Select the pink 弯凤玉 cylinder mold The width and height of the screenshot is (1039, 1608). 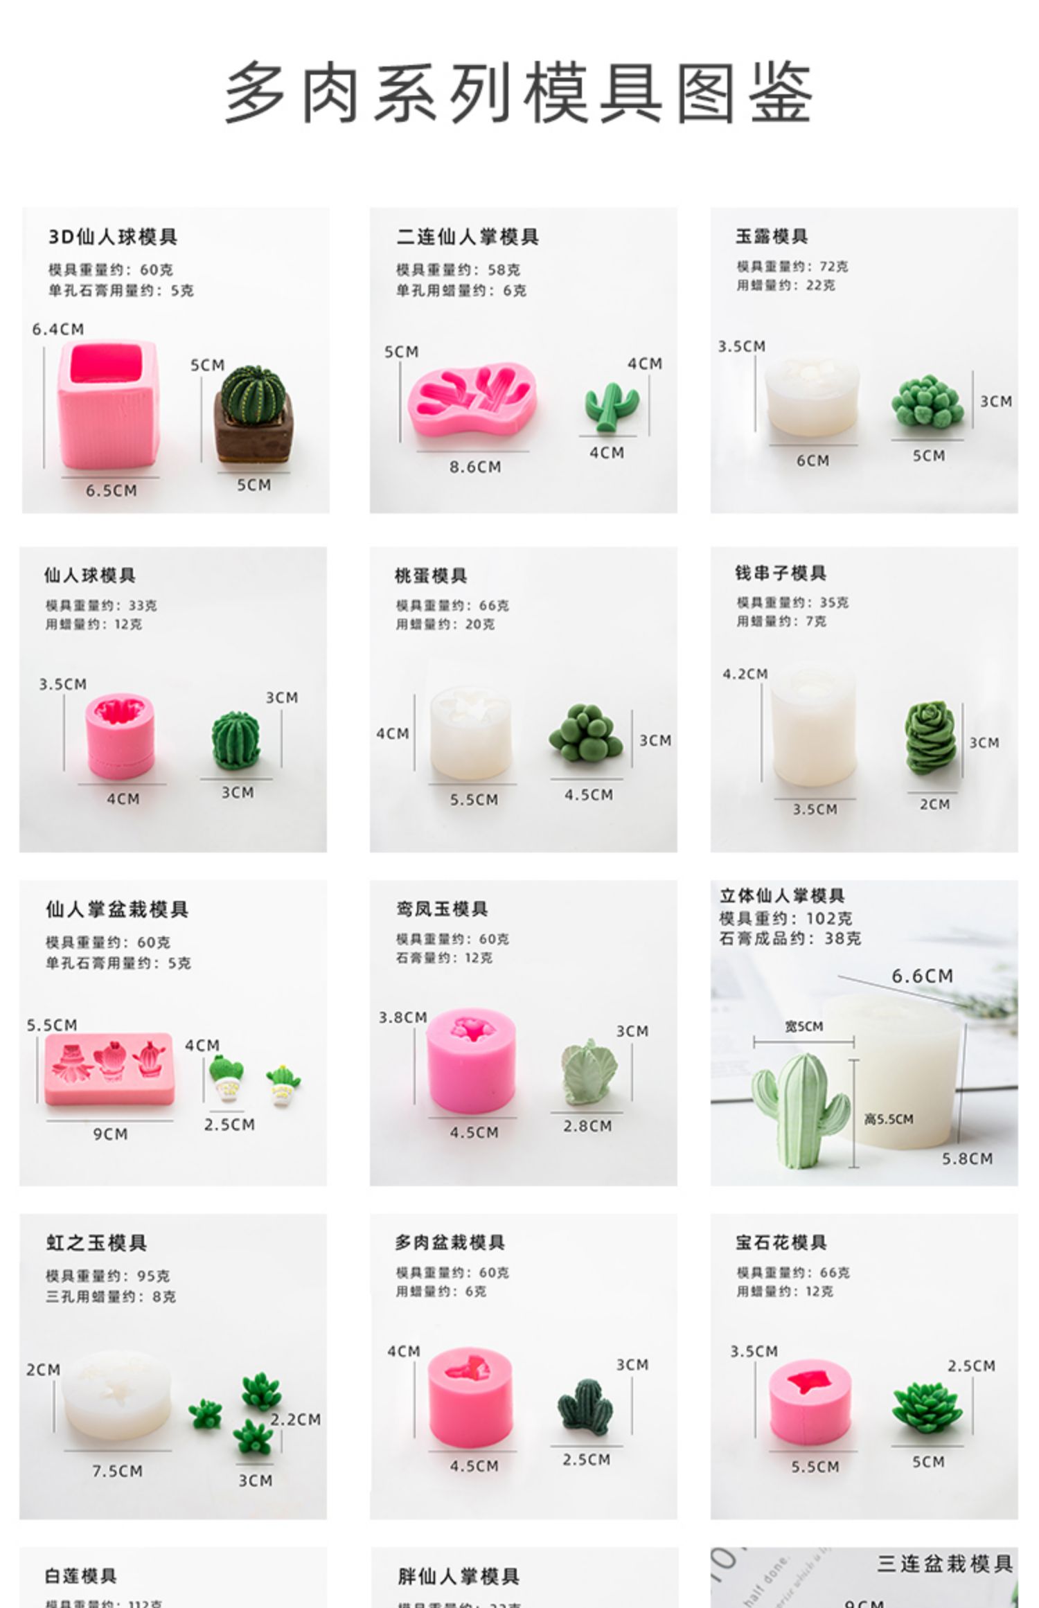(x=472, y=1061)
